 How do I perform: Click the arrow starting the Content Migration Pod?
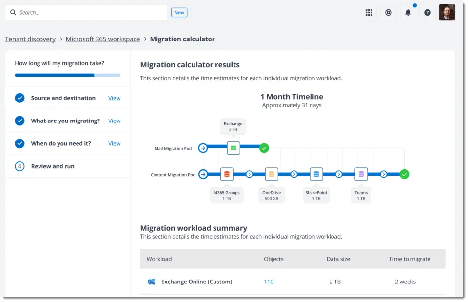point(203,174)
